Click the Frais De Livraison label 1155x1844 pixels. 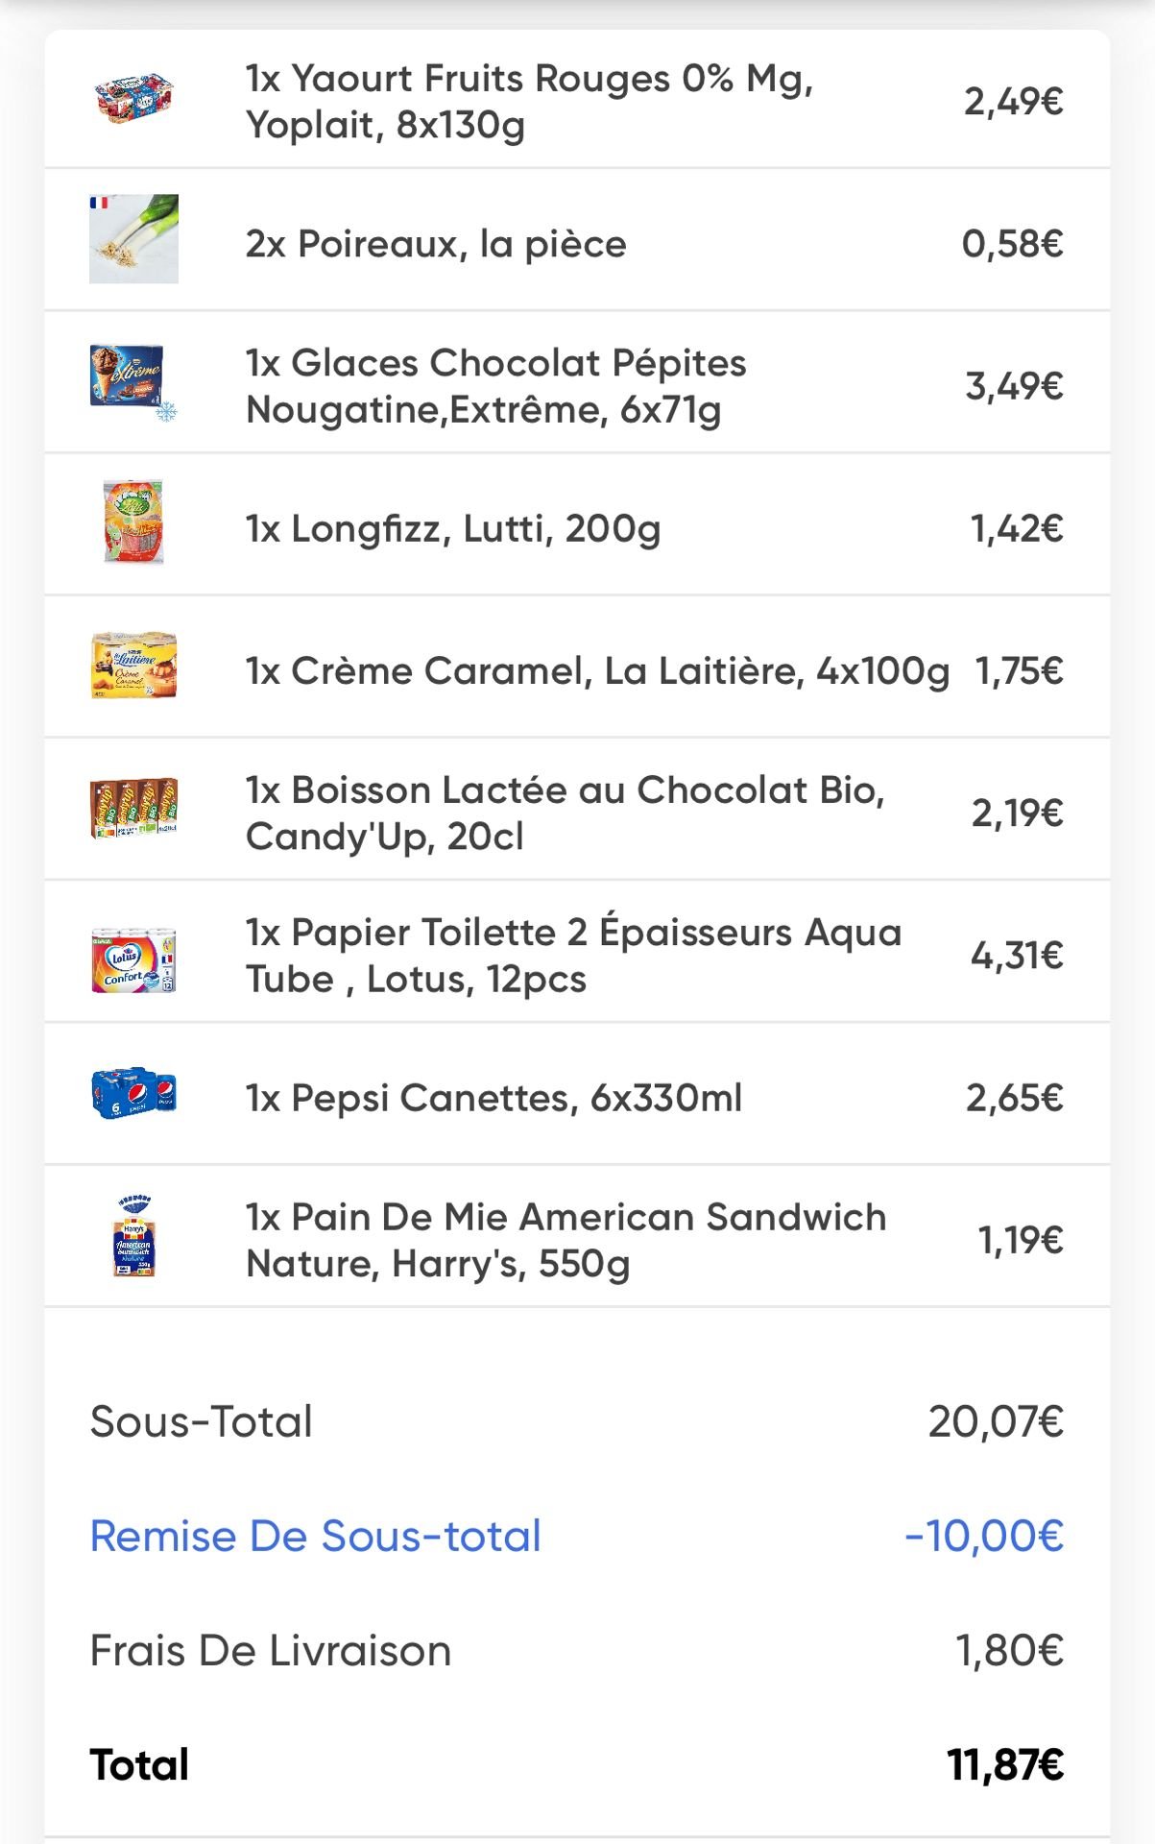point(271,1651)
